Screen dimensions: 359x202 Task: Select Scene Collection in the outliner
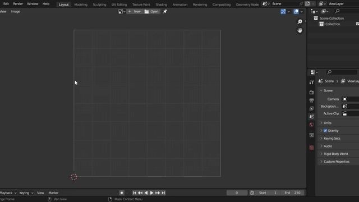pos(332,19)
